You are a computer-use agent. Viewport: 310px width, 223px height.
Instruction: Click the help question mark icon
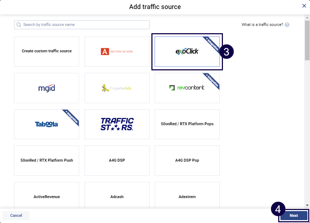tap(287, 25)
